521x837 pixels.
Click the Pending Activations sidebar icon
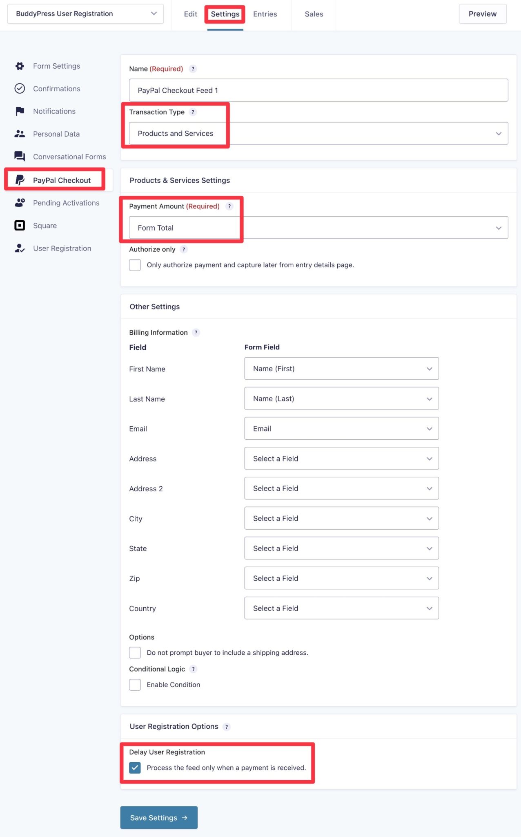(x=20, y=202)
